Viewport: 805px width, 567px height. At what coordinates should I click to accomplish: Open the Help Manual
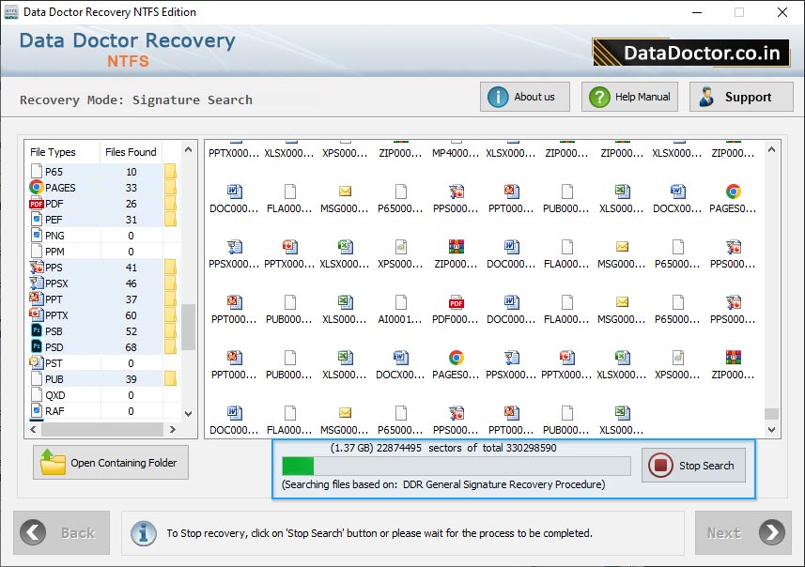(628, 96)
